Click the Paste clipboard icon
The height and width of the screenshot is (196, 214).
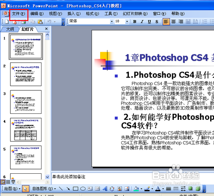[x=40, y=22]
